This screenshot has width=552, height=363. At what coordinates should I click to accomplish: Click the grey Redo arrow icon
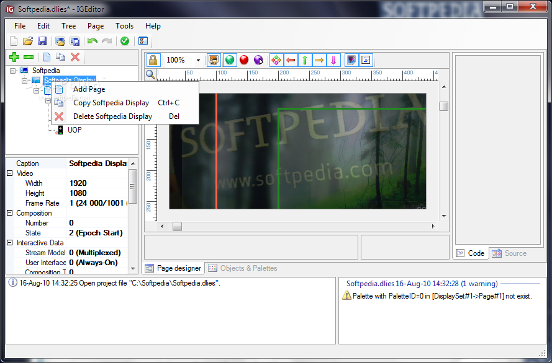click(107, 41)
